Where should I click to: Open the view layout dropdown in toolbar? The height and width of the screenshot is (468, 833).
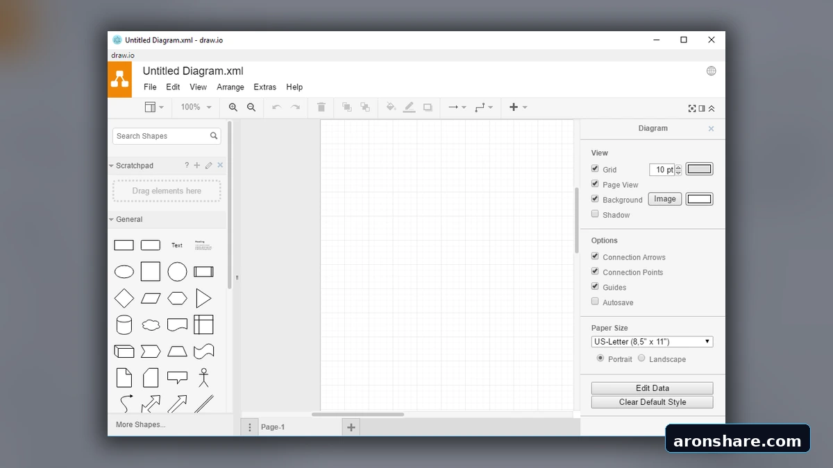tap(154, 107)
